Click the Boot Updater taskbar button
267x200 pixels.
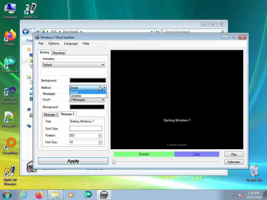coord(104,195)
